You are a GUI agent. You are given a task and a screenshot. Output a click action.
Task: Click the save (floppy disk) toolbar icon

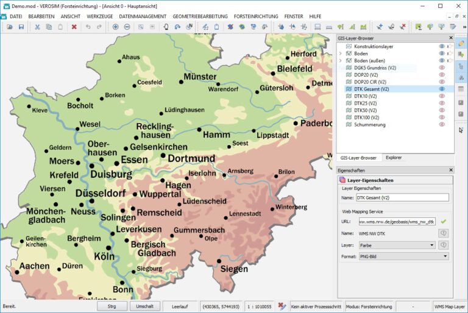point(21,27)
